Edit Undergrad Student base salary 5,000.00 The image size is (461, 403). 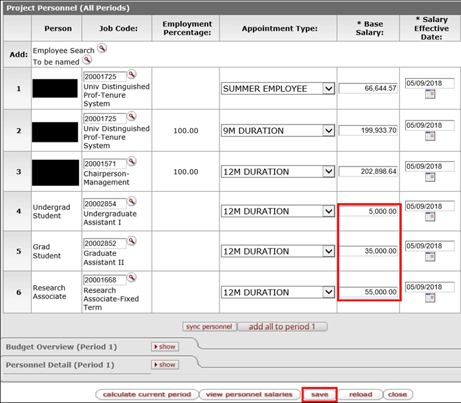coord(368,211)
